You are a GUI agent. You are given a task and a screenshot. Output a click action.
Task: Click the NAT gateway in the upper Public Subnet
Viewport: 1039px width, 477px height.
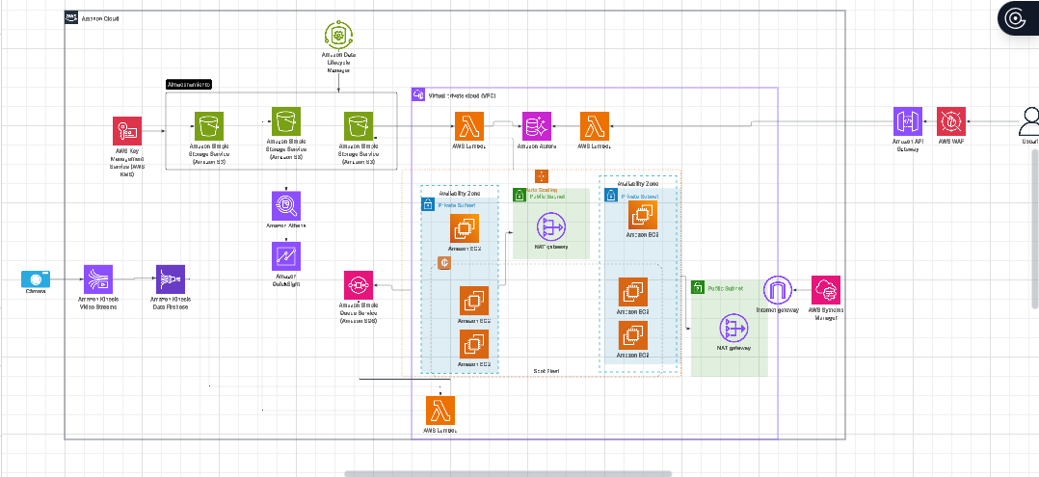[x=550, y=227]
